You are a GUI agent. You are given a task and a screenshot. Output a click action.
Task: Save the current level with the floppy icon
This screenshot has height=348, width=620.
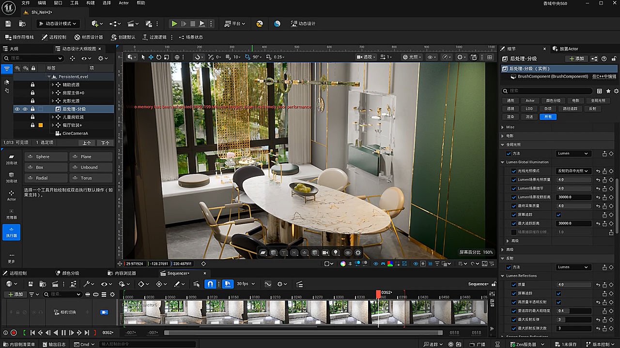pos(8,24)
